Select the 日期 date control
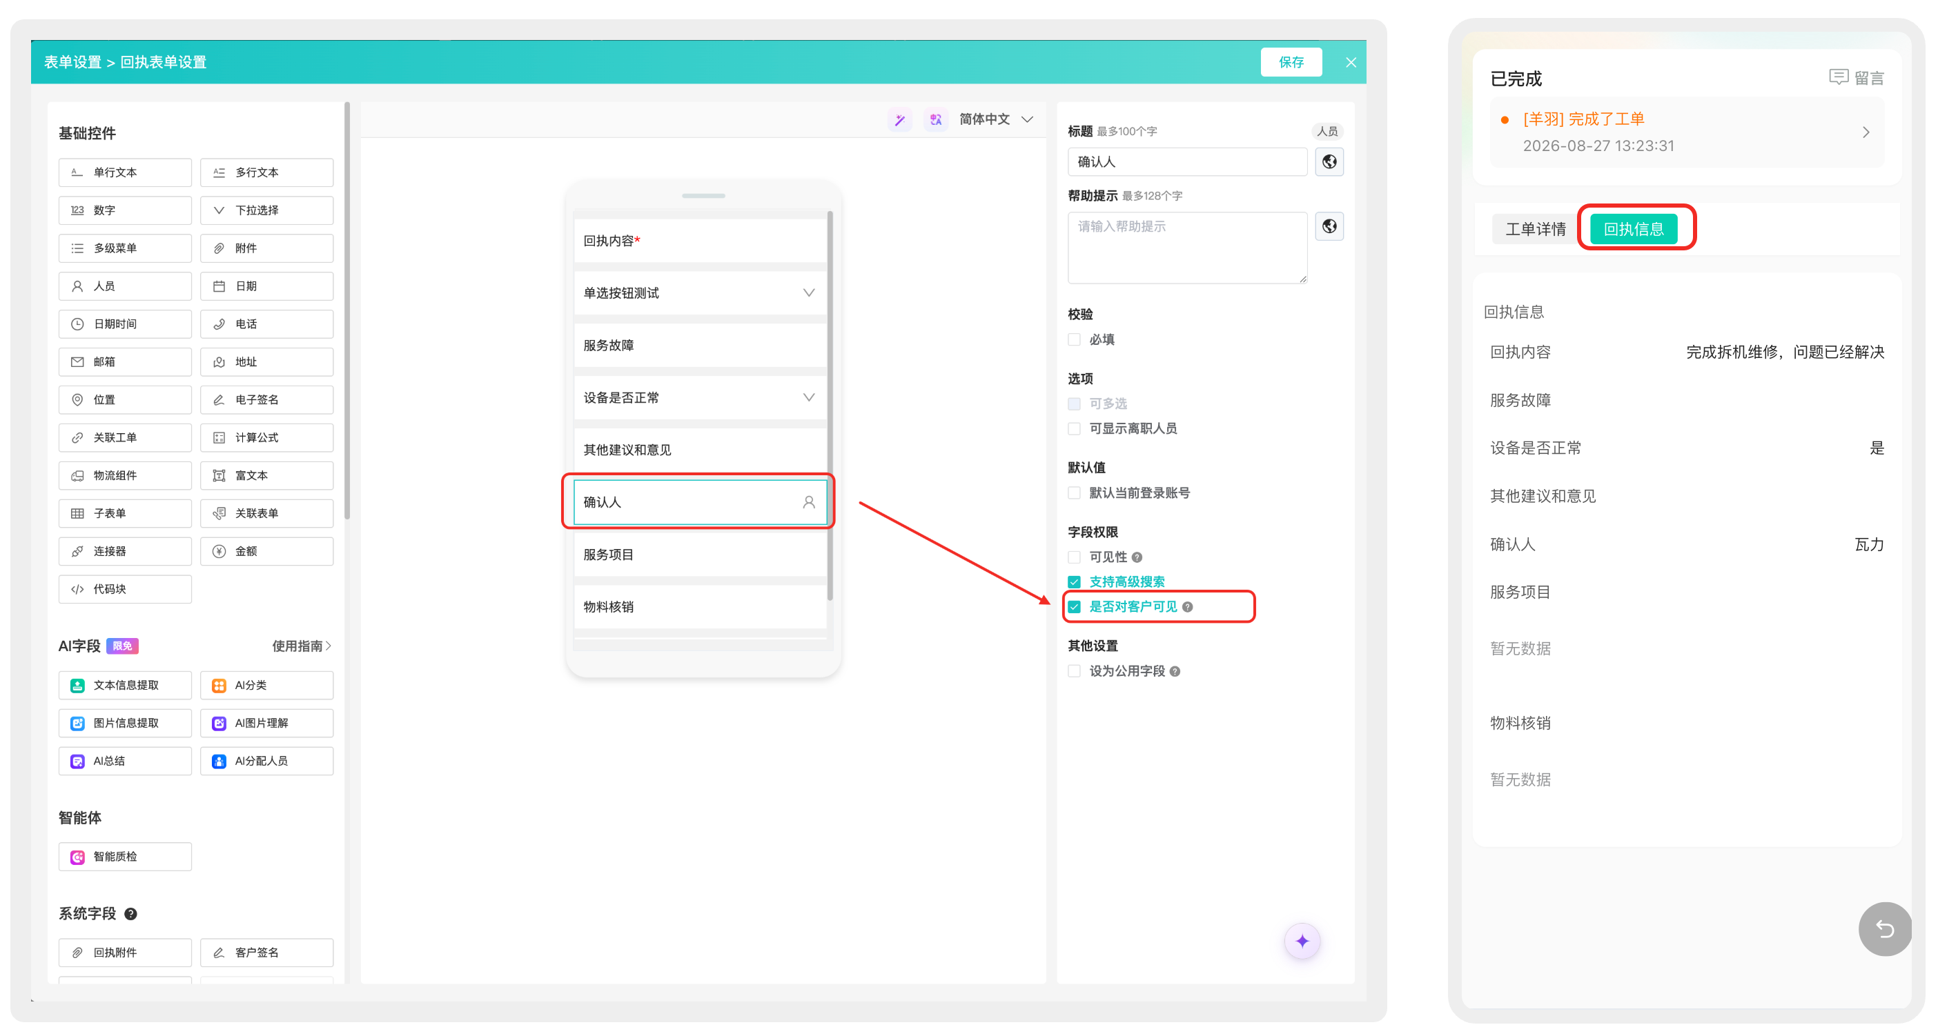 (x=266, y=286)
